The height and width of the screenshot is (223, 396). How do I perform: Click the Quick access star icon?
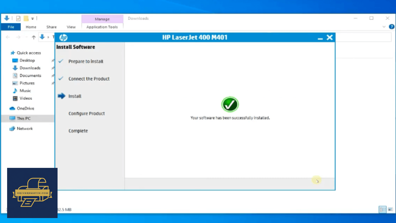pos(13,53)
